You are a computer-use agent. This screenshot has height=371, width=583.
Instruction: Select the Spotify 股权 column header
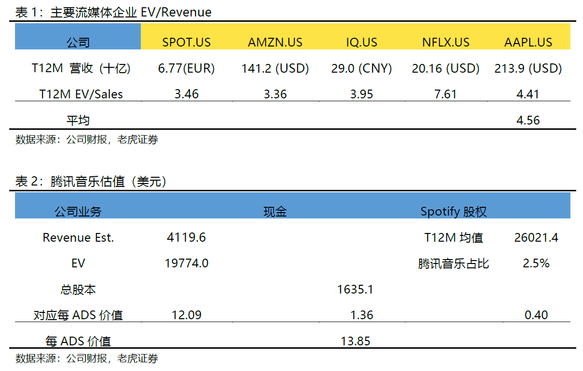coord(453,212)
